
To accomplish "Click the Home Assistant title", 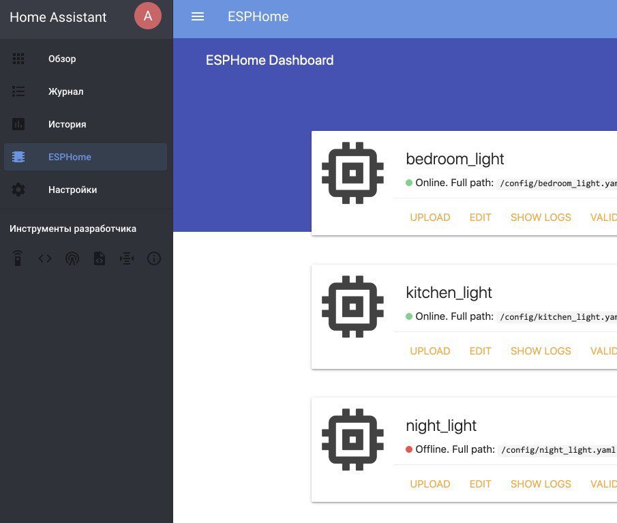I will pyautogui.click(x=58, y=17).
